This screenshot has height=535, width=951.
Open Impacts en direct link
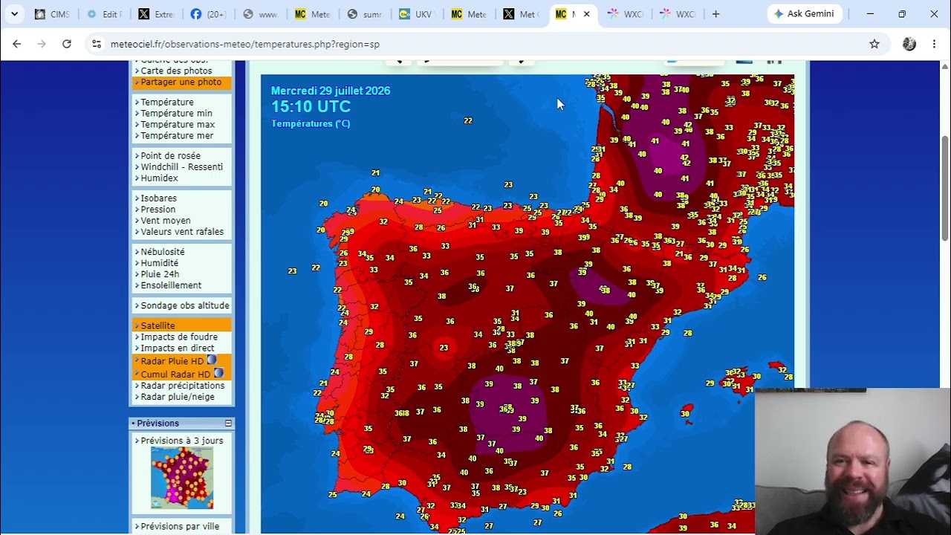pos(177,348)
